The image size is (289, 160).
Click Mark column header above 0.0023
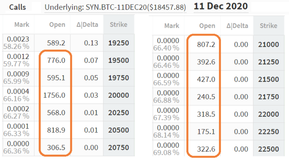22,24
